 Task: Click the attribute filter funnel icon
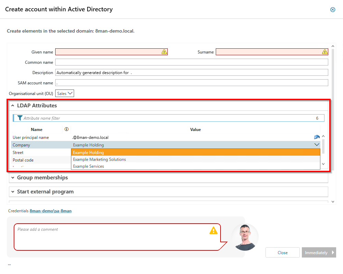(x=20, y=118)
